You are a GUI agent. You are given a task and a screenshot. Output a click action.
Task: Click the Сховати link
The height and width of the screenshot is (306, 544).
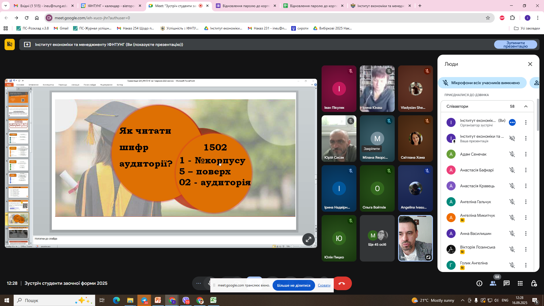point(324,285)
